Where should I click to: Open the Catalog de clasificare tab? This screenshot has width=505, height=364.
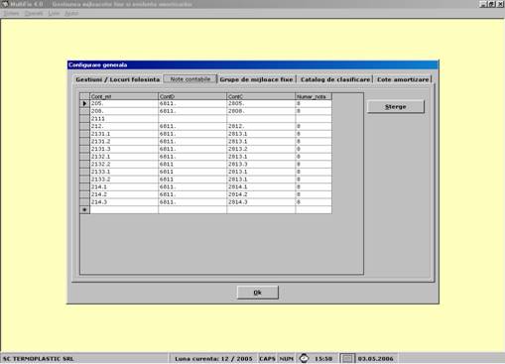(335, 79)
